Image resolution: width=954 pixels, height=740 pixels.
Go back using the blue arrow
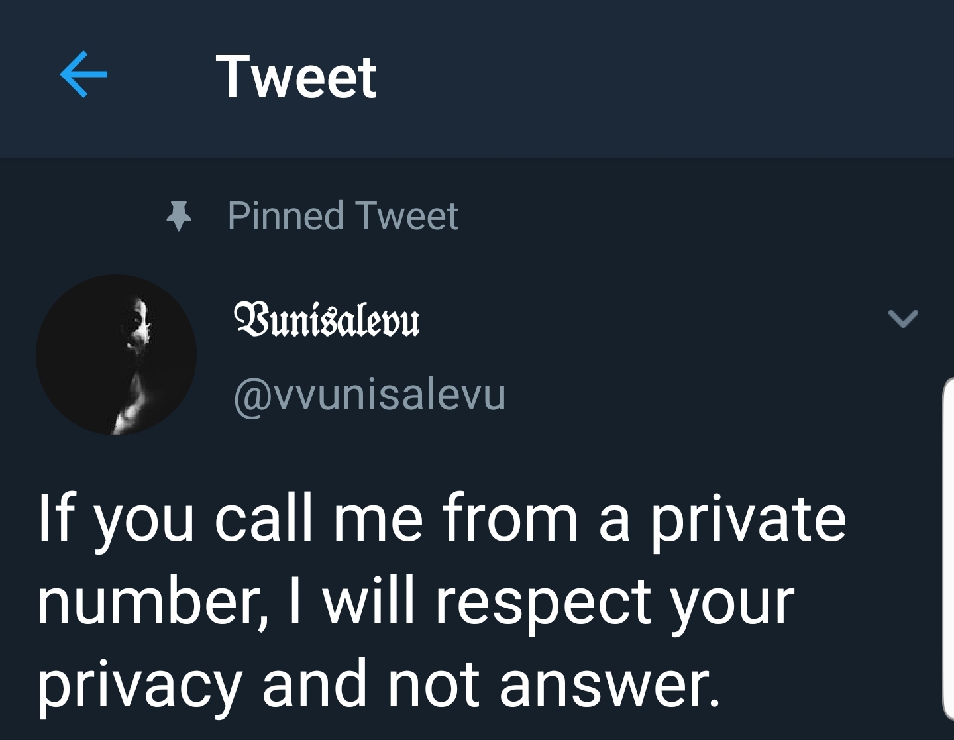83,75
